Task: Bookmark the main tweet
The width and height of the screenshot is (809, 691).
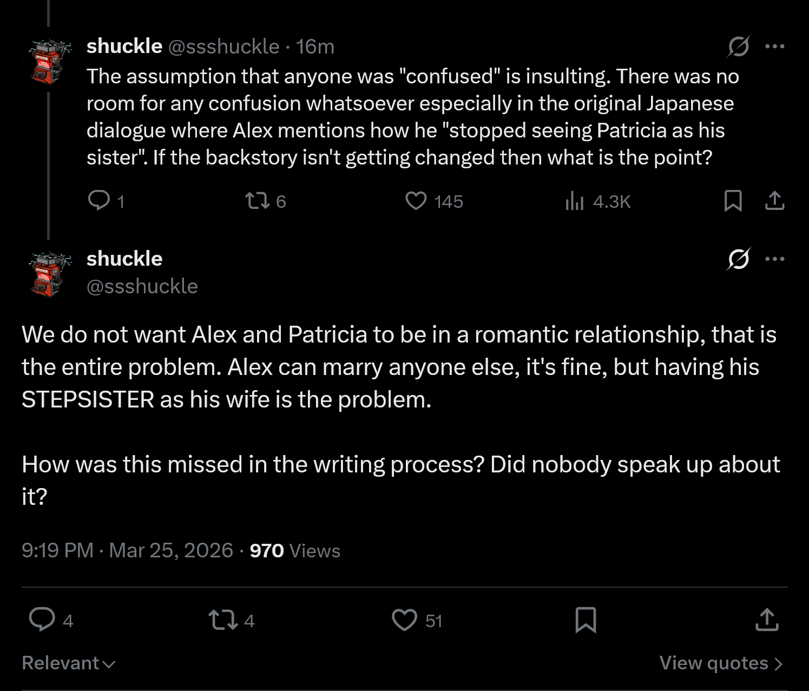Action: (586, 620)
